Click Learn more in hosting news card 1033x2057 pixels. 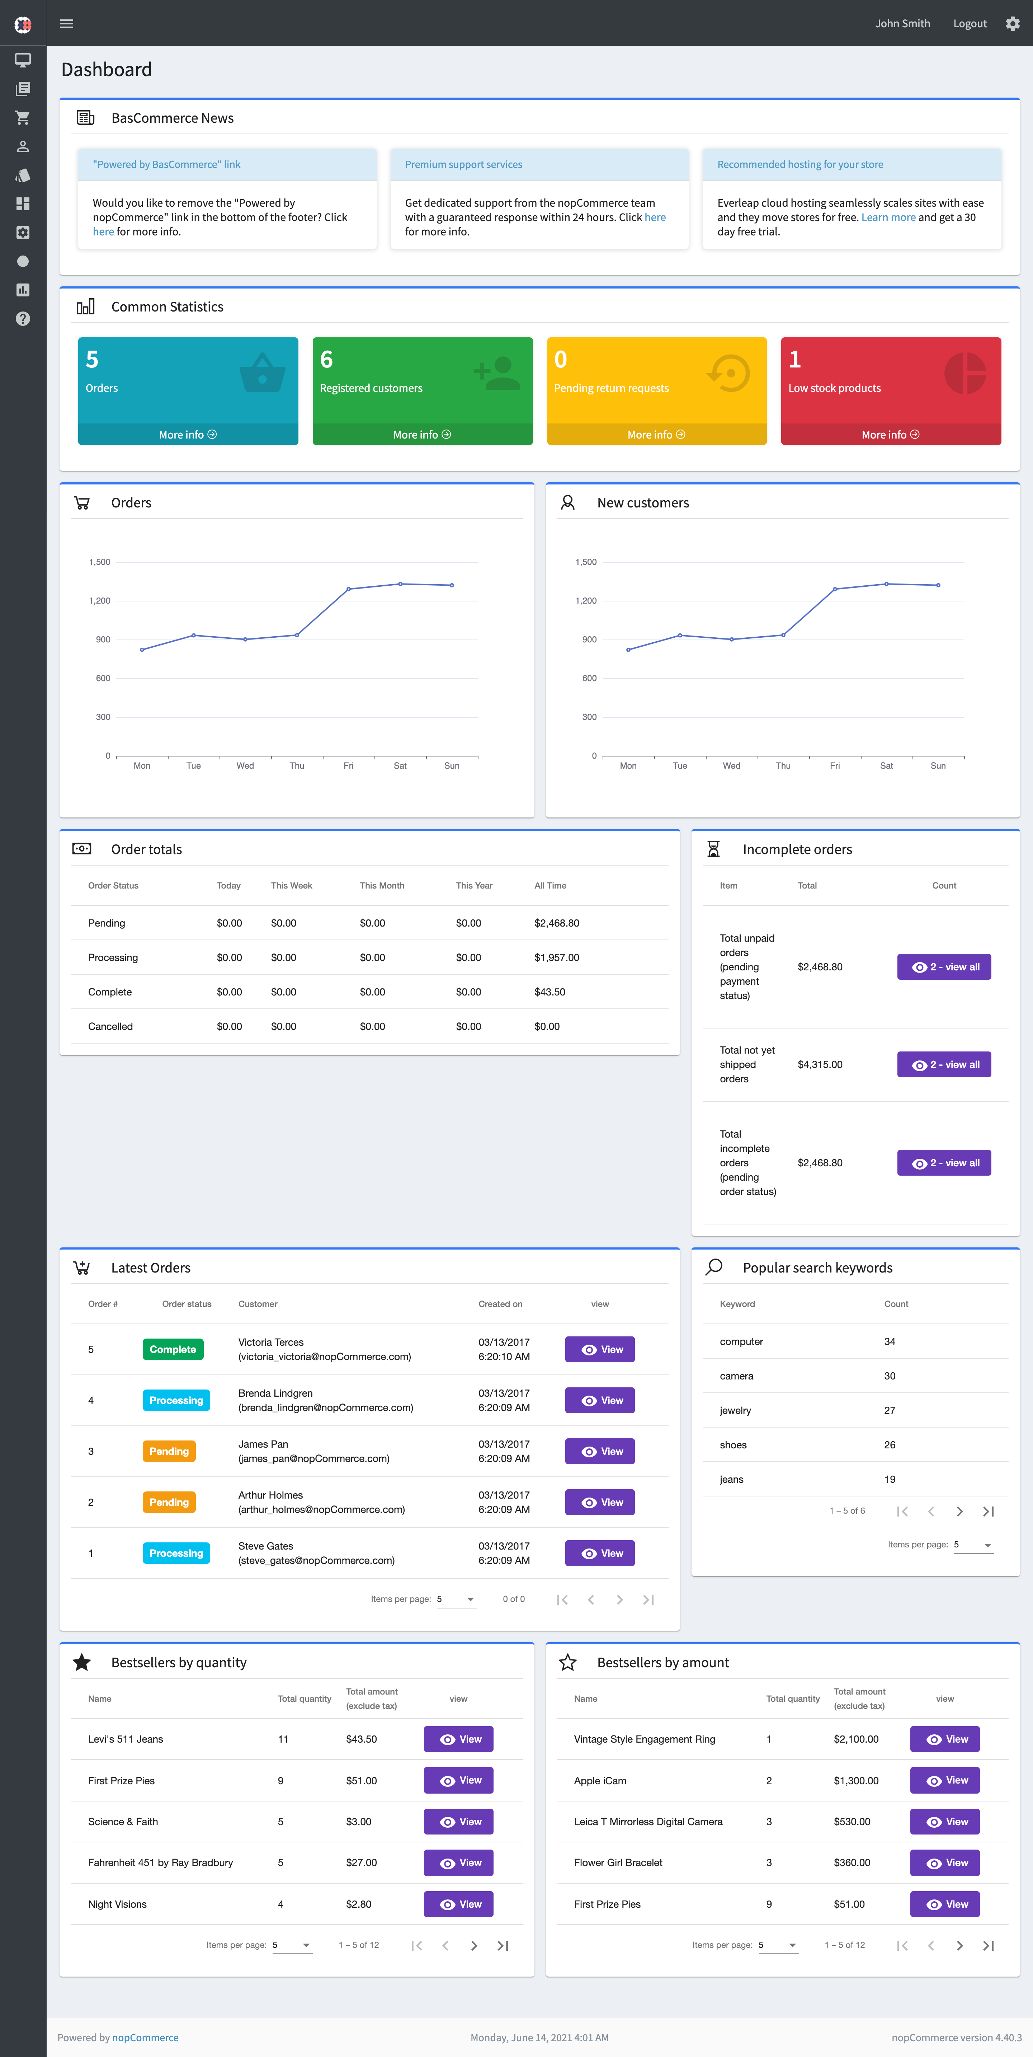pos(888,217)
